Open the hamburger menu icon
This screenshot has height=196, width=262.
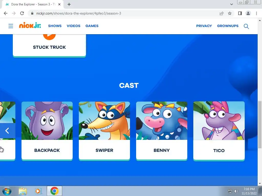pyautogui.click(x=11, y=26)
